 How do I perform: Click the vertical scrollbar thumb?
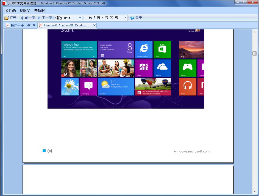point(255,53)
